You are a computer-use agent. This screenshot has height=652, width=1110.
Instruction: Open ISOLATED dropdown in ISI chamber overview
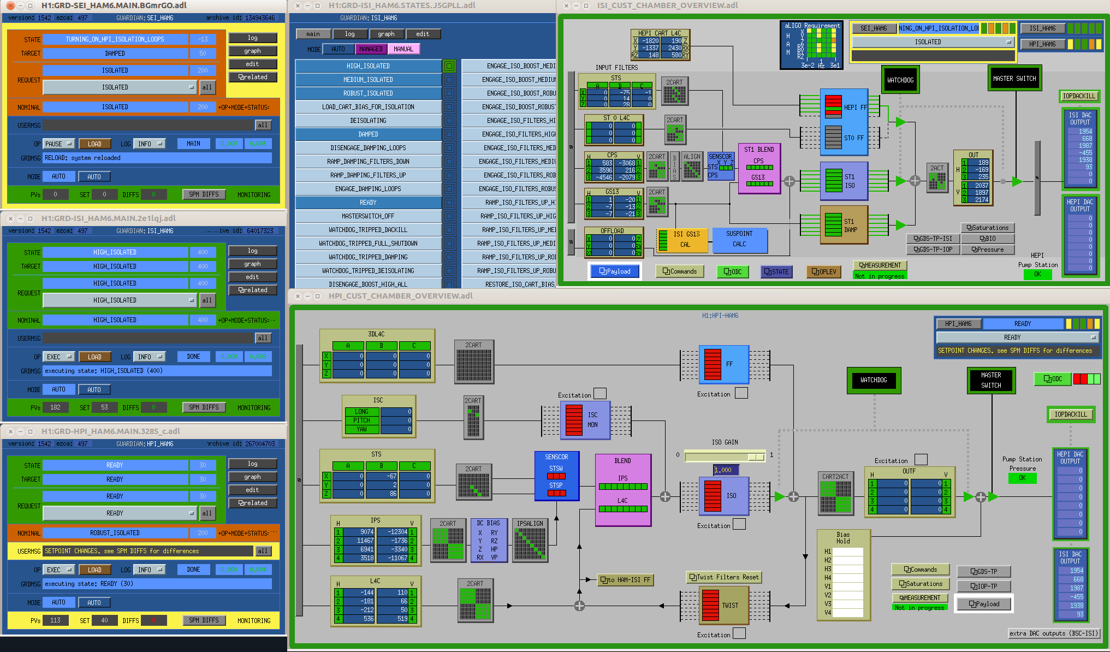click(x=933, y=42)
